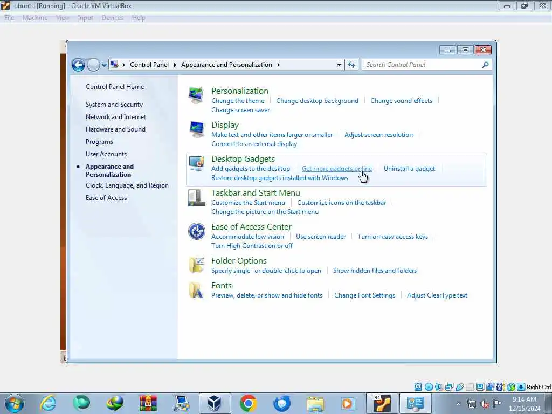Click Customize the Start menu link
Image resolution: width=552 pixels, height=414 pixels.
pos(248,203)
